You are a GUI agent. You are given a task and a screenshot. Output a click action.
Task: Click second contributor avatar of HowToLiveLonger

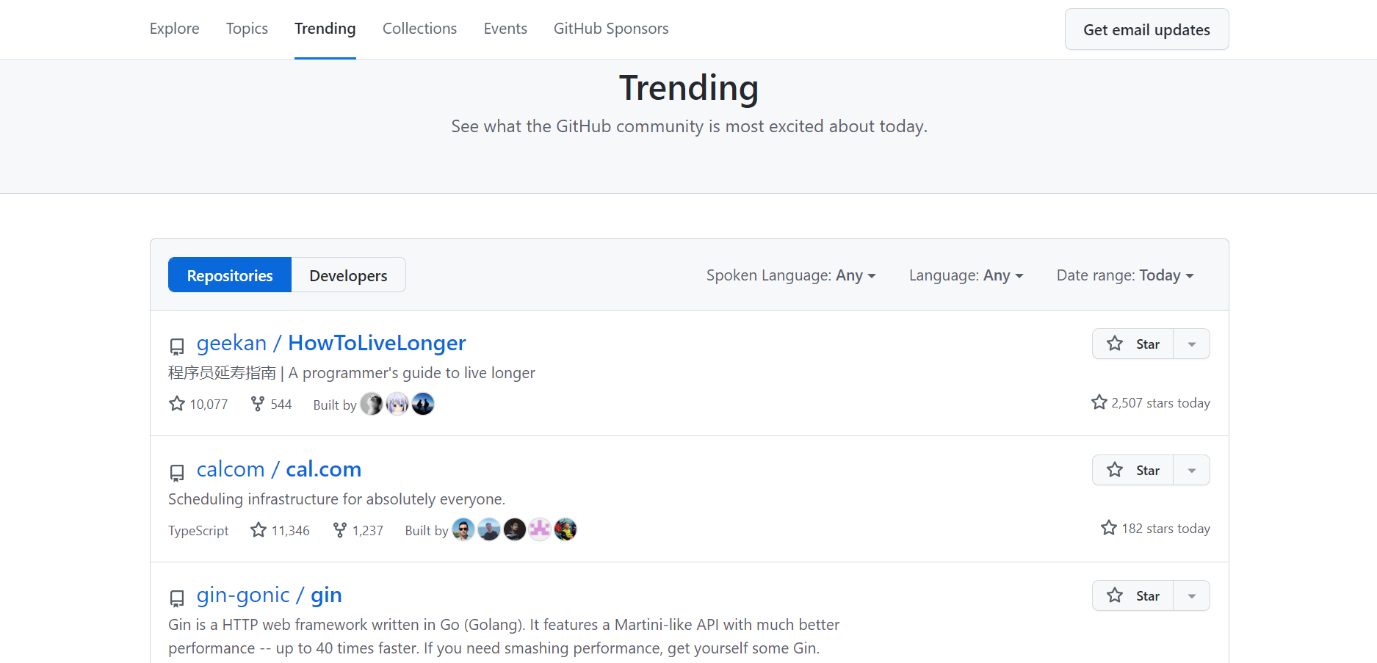(x=397, y=404)
